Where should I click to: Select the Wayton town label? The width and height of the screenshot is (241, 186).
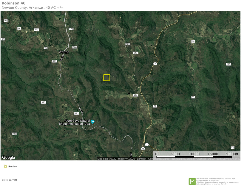click(64, 52)
